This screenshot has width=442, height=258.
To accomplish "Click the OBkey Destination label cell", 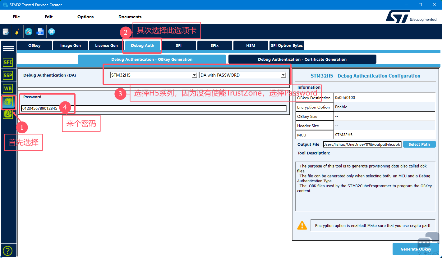I will (x=315, y=98).
